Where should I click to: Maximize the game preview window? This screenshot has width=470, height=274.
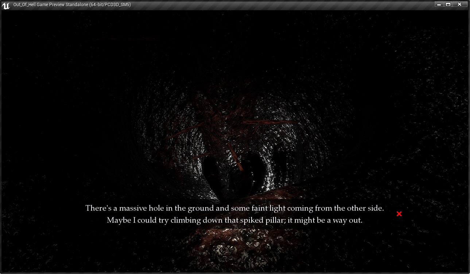(448, 4)
